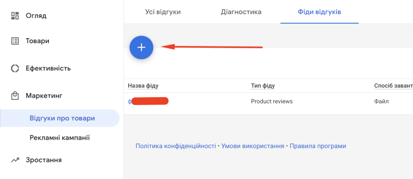Open Умови використання link
Screen dimensions: 413x179
tap(253, 146)
